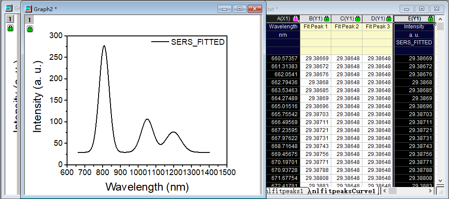
Task: Click column E cell 29.38808
Action: tap(414, 178)
